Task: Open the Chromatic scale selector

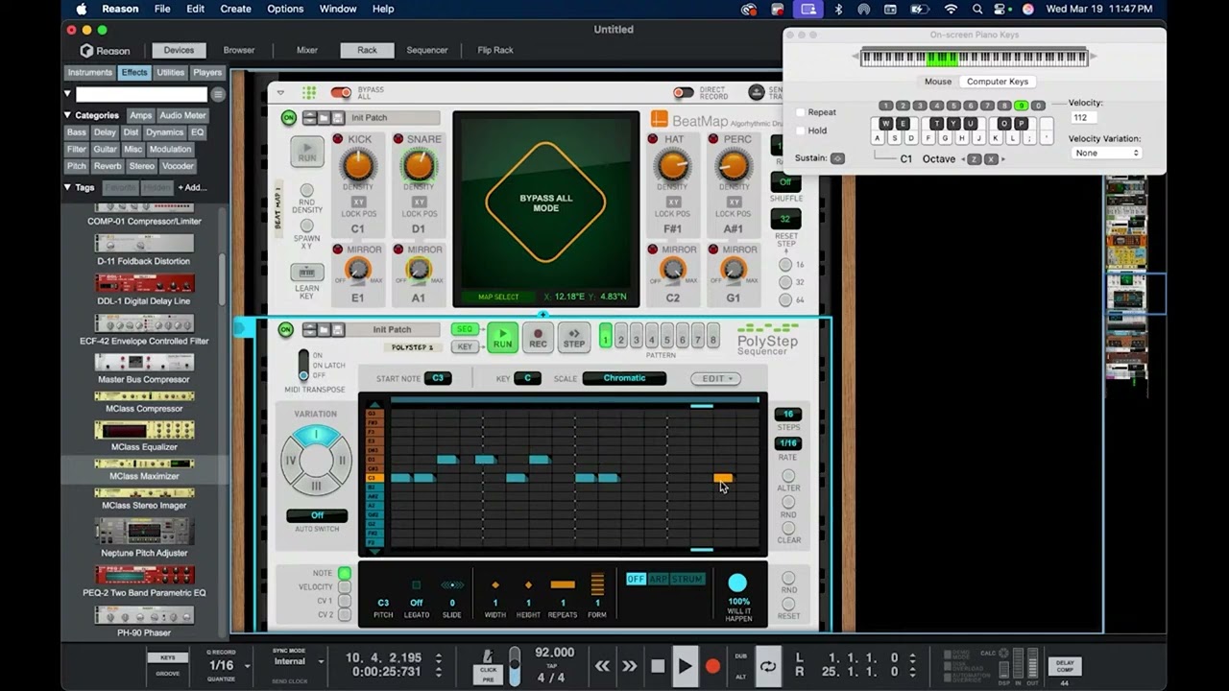Action: click(x=624, y=378)
